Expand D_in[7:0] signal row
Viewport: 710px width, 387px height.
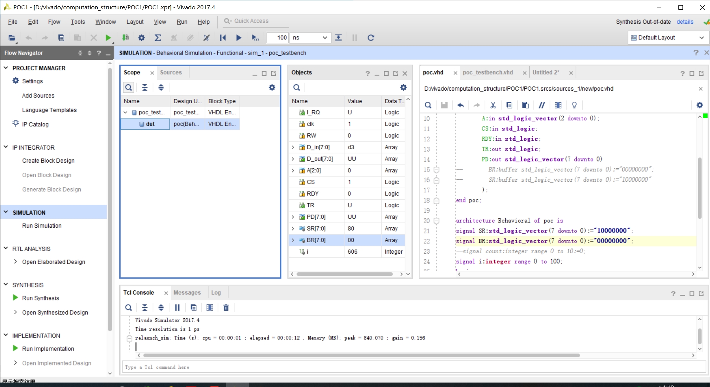pyautogui.click(x=293, y=147)
